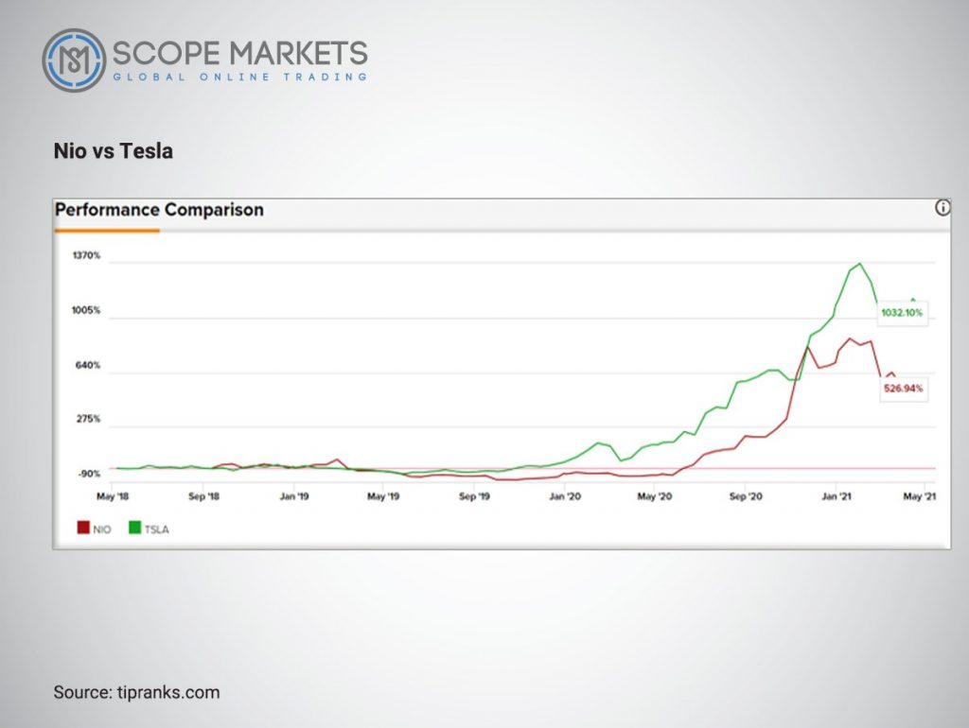Click the 526.94% NIO value label
The width and height of the screenshot is (969, 728).
click(903, 389)
